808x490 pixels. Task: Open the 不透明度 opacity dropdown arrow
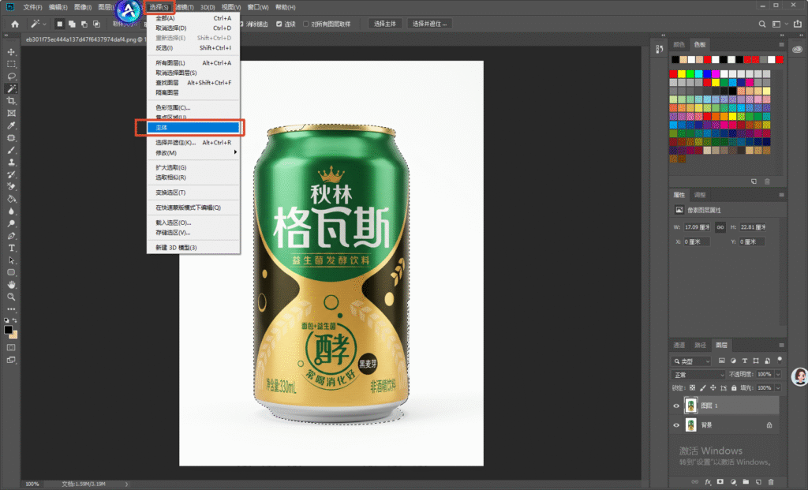(778, 375)
